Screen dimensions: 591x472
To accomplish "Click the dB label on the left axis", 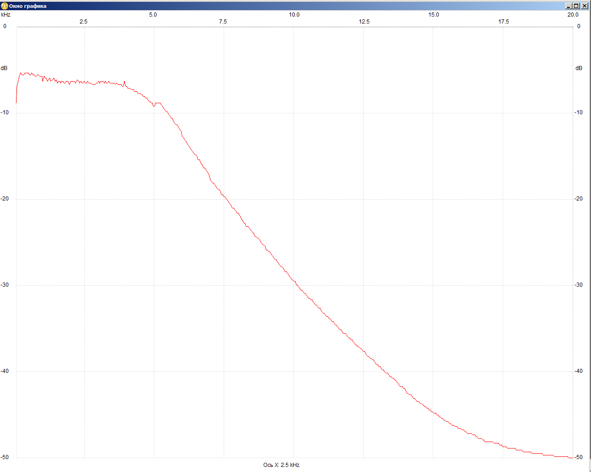I will pos(4,68).
